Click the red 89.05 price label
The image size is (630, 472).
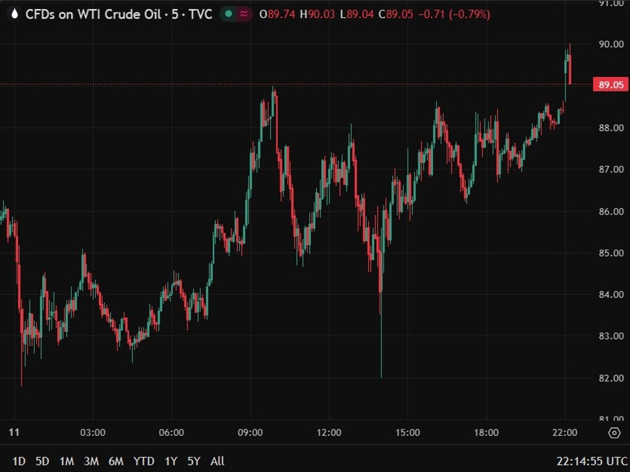(610, 84)
